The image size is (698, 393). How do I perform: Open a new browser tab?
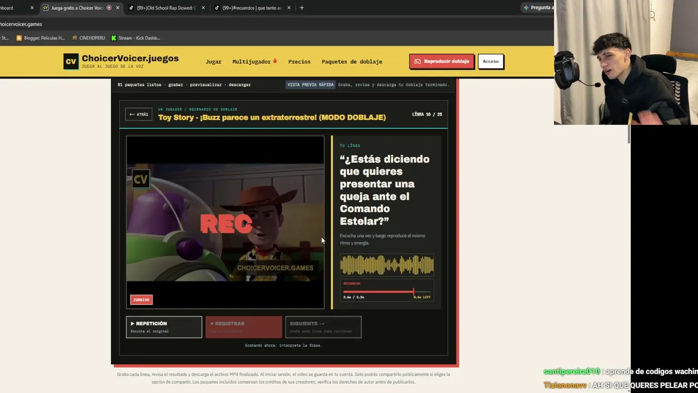pyautogui.click(x=302, y=8)
